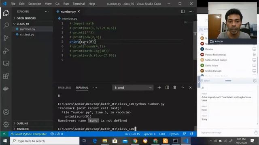Image resolution: width=259 pixels, height=145 pixels.
Task: Open Microsoft Edge from taskbar
Action: coord(95,141)
